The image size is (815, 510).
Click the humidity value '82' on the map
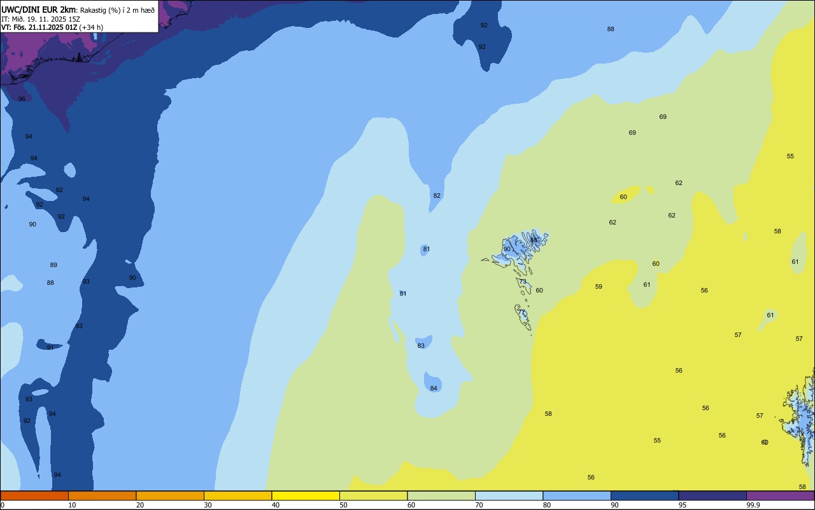coord(437,196)
